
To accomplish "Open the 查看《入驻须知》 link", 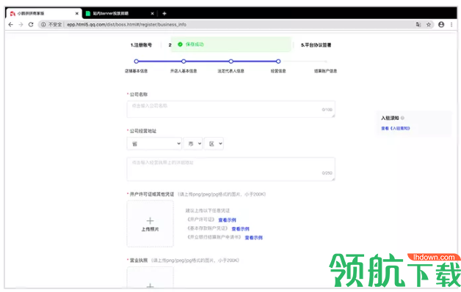I will 396,128.
